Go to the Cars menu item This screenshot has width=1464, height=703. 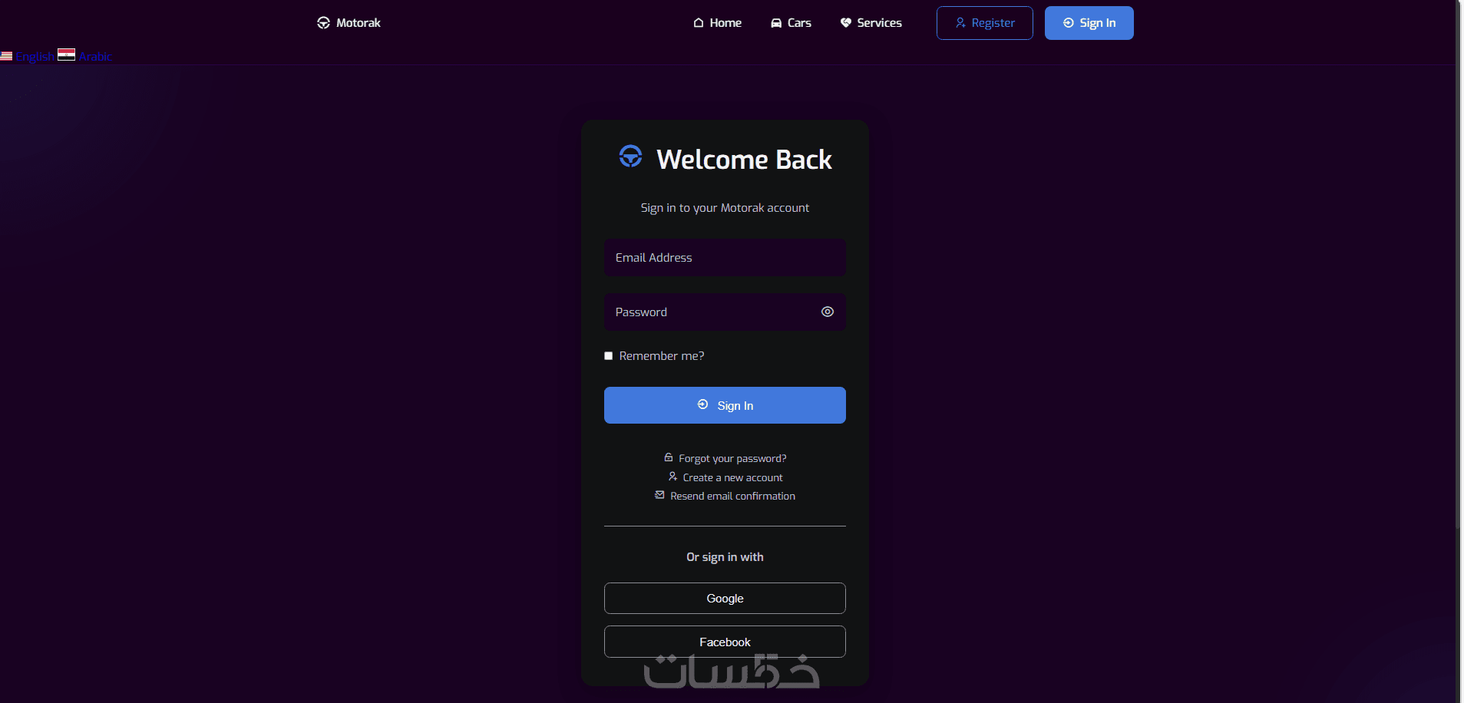(x=791, y=23)
